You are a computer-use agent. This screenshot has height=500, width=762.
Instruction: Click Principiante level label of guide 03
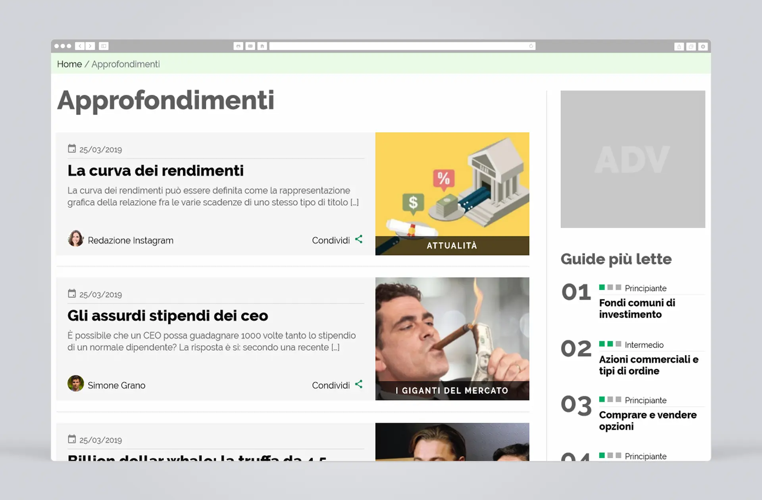(645, 401)
